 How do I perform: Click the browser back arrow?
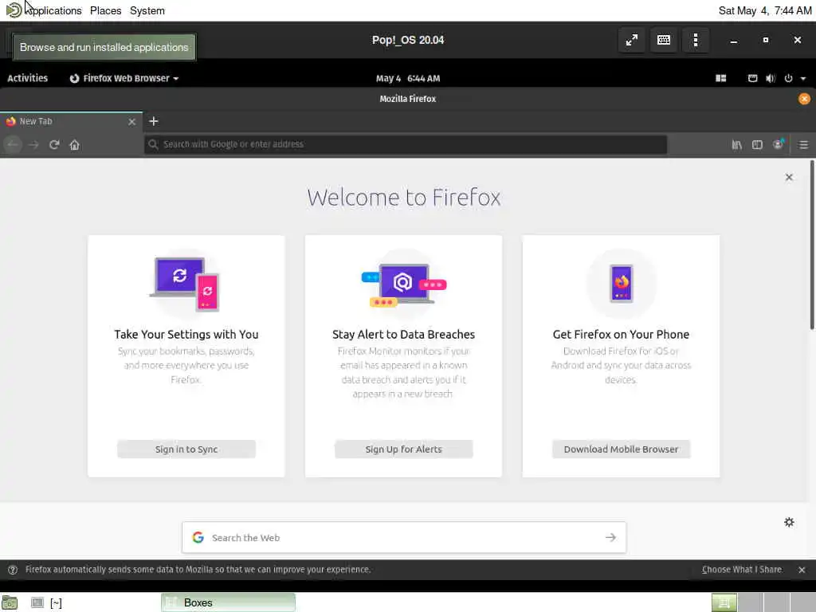pyautogui.click(x=13, y=145)
